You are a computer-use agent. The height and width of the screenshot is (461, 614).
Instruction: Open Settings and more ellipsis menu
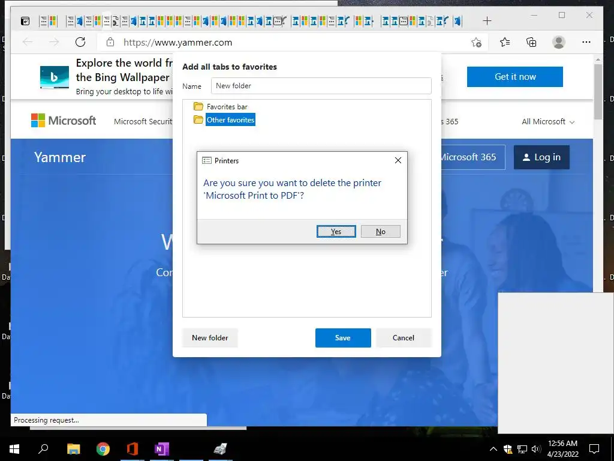point(586,42)
